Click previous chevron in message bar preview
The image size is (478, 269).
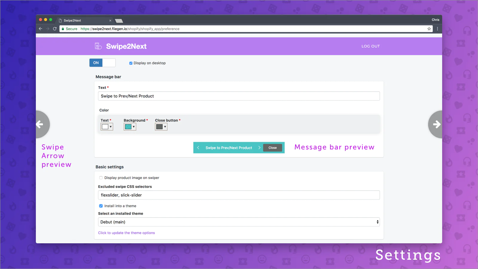(198, 148)
